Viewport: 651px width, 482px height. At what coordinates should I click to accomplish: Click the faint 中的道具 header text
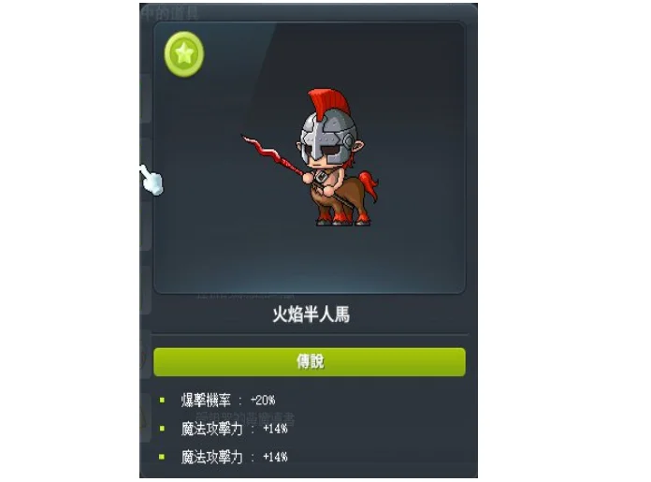[x=170, y=13]
